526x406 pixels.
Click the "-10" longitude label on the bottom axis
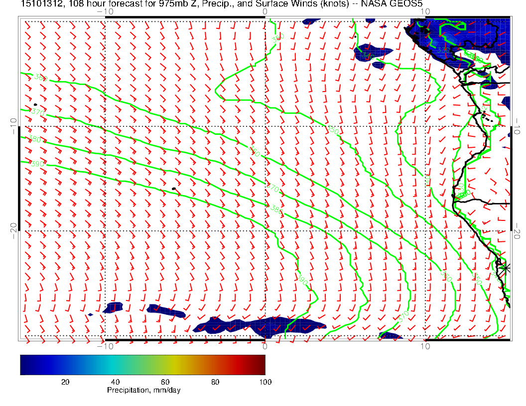click(x=105, y=346)
